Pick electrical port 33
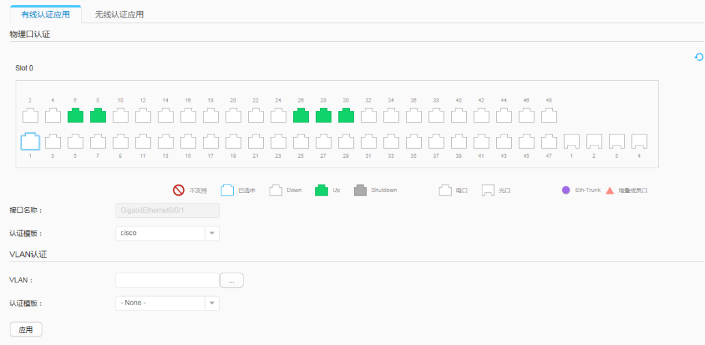Viewport: 705px width, 345px height. (391, 142)
